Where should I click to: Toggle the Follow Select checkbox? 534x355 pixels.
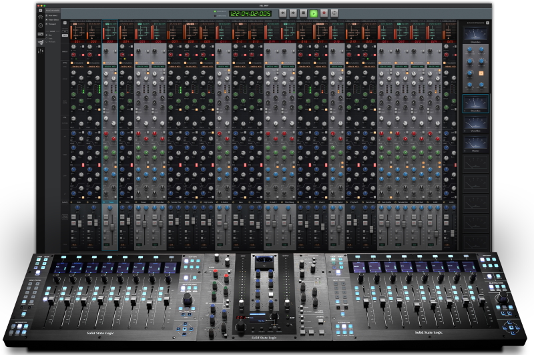[x=47, y=20]
